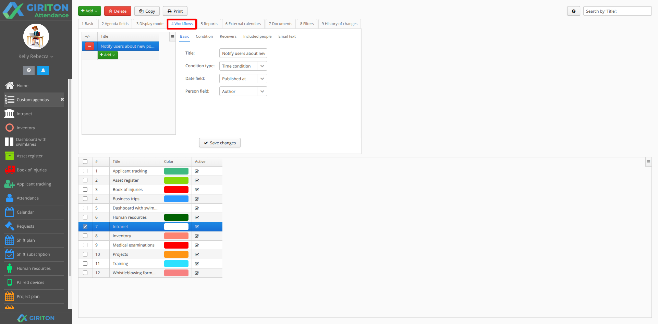This screenshot has height=324, width=658.
Task: Click the Human resources figure icon
Action: pos(10,268)
